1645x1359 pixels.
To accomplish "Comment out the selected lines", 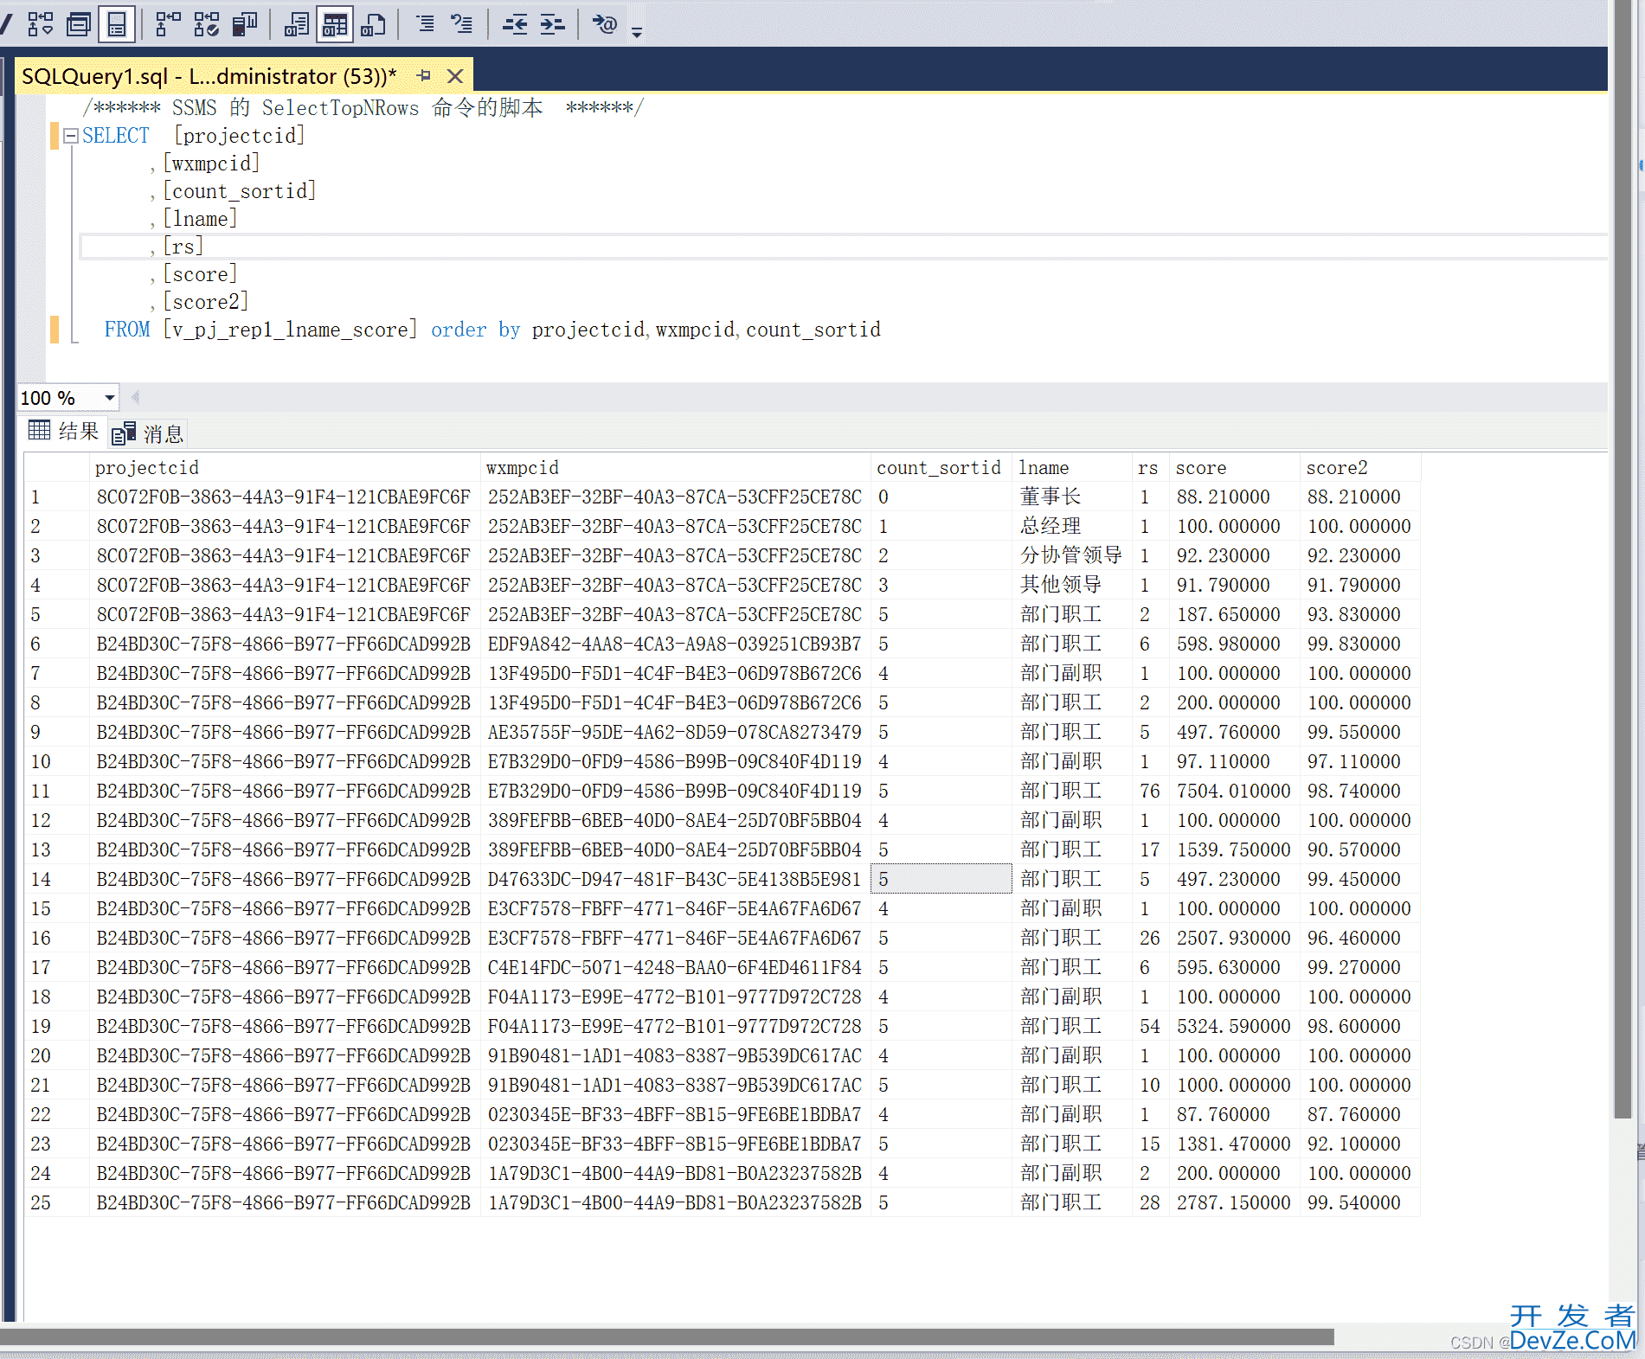I will point(425,24).
